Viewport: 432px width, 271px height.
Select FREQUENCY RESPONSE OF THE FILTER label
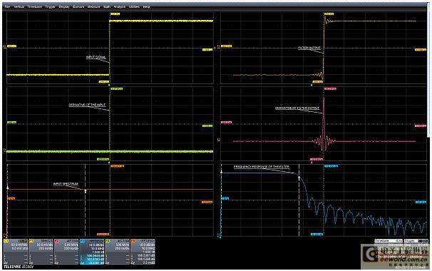[x=262, y=167]
